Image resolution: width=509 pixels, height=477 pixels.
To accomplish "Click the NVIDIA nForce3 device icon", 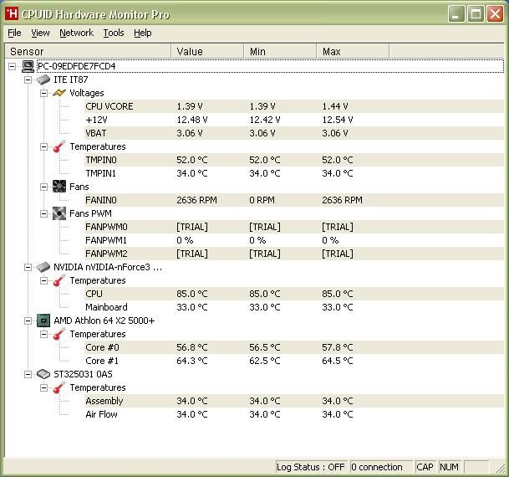I will click(x=43, y=267).
